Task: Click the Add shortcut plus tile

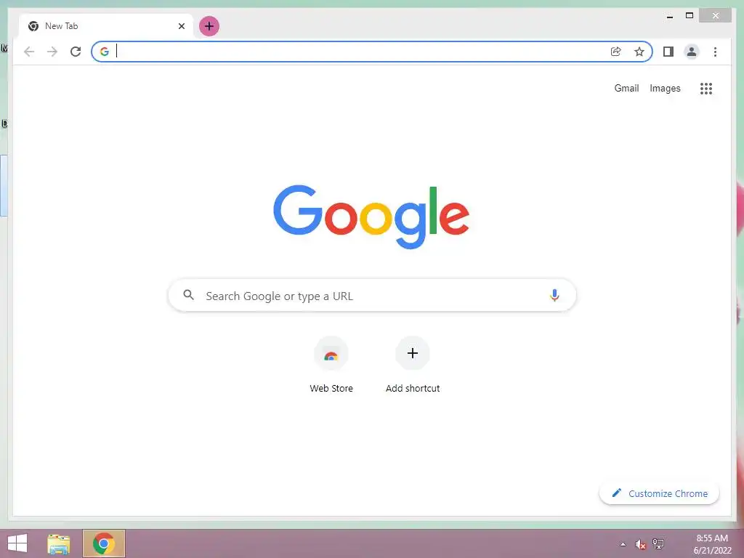Action: click(413, 353)
